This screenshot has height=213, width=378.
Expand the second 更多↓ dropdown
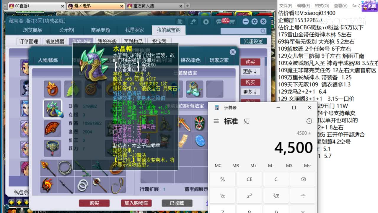tap(250, 92)
